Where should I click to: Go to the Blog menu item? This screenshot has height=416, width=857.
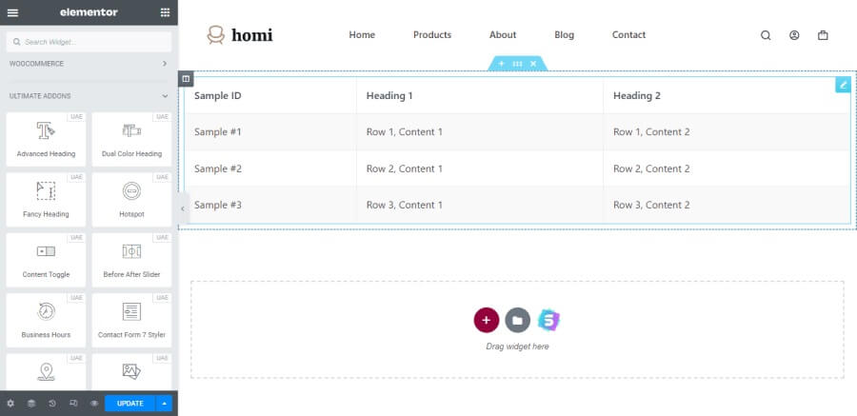[x=564, y=35]
